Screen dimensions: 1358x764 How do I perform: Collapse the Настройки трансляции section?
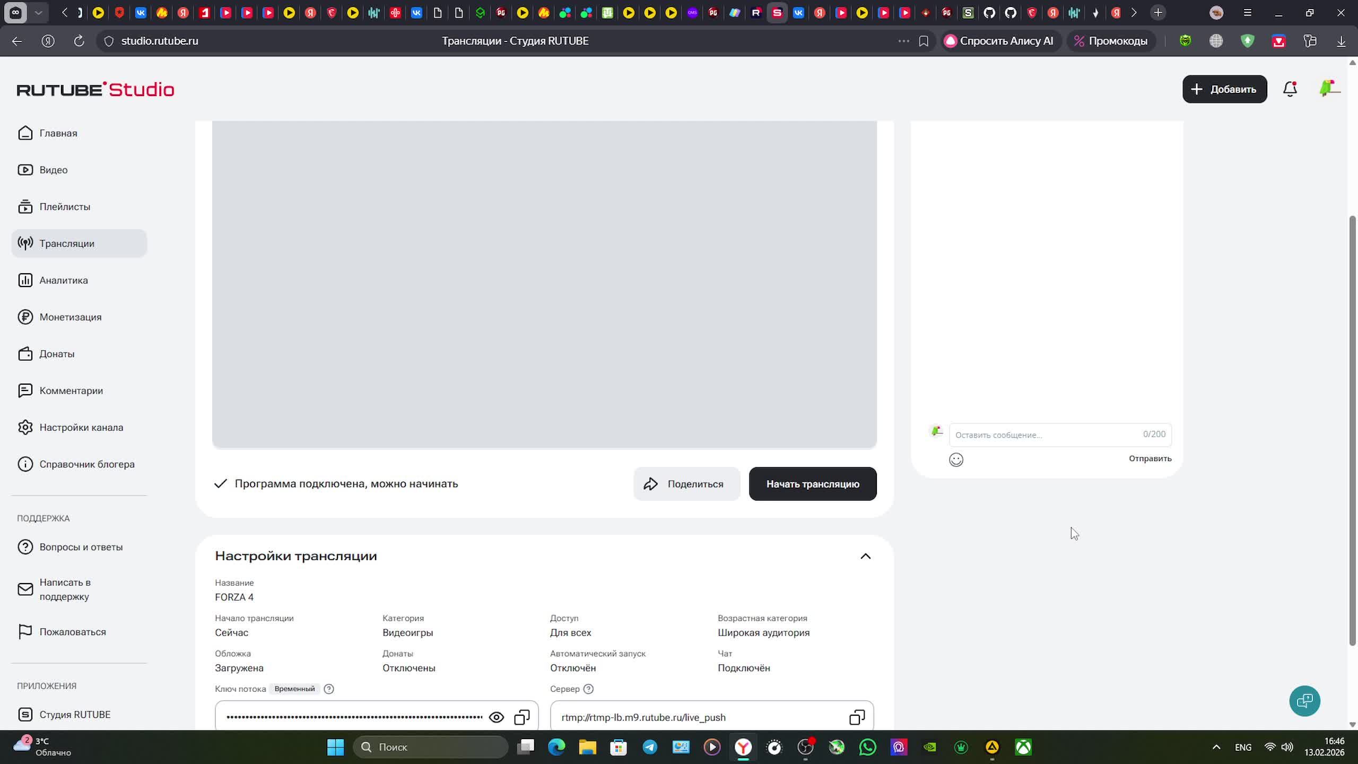(x=865, y=556)
